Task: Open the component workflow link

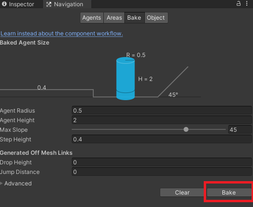Action: pos(62,34)
